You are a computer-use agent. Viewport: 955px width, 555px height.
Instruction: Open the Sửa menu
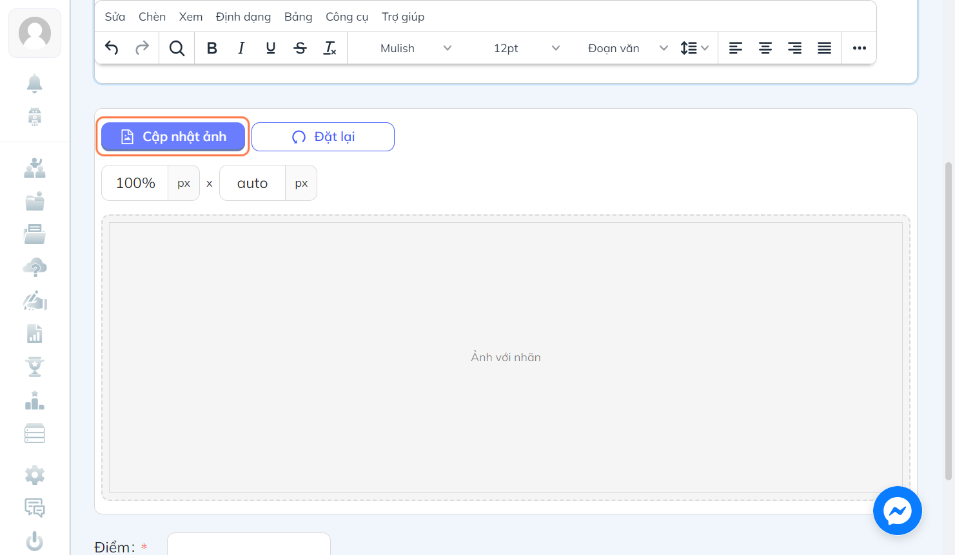click(x=115, y=17)
